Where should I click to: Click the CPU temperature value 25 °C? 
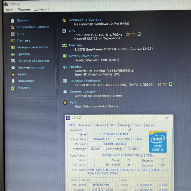click(x=131, y=34)
